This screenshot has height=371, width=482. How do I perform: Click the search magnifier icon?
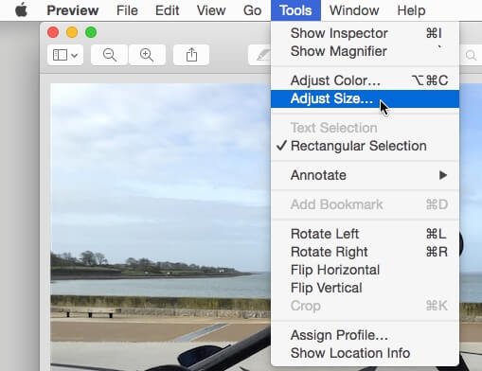pyautogui.click(x=471, y=55)
